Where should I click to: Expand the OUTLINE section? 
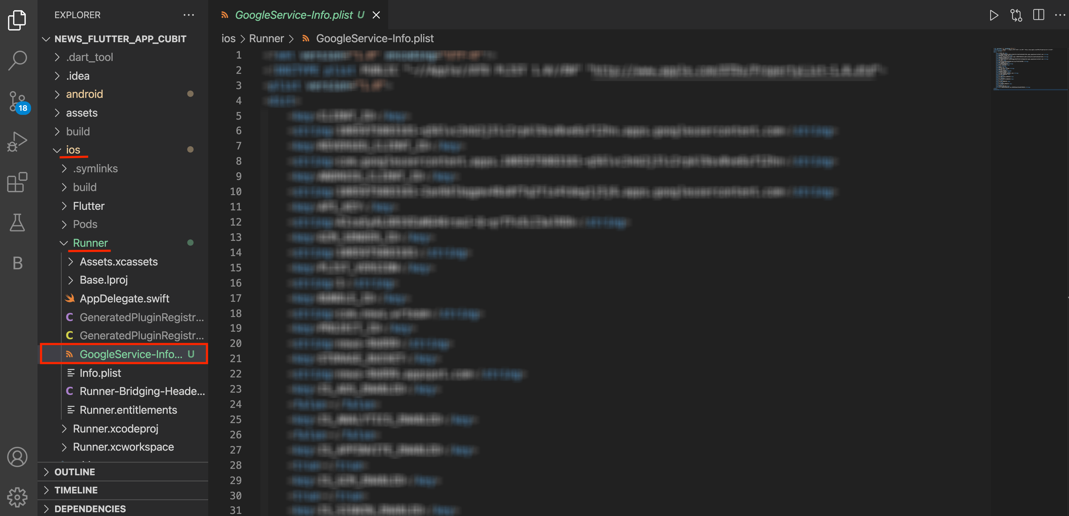(75, 472)
